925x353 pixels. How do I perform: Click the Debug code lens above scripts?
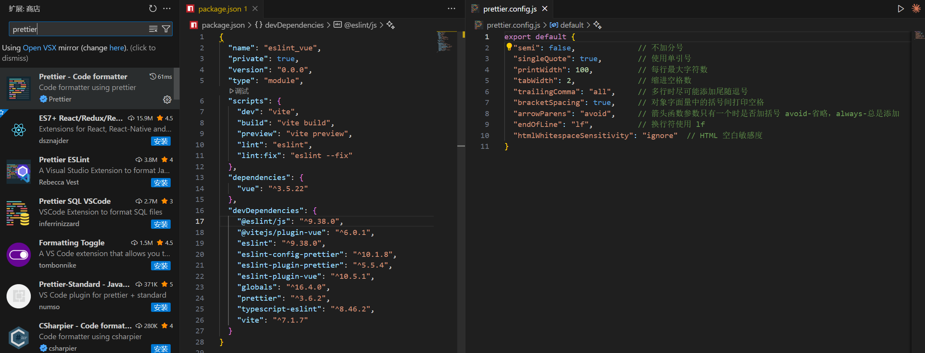click(239, 91)
